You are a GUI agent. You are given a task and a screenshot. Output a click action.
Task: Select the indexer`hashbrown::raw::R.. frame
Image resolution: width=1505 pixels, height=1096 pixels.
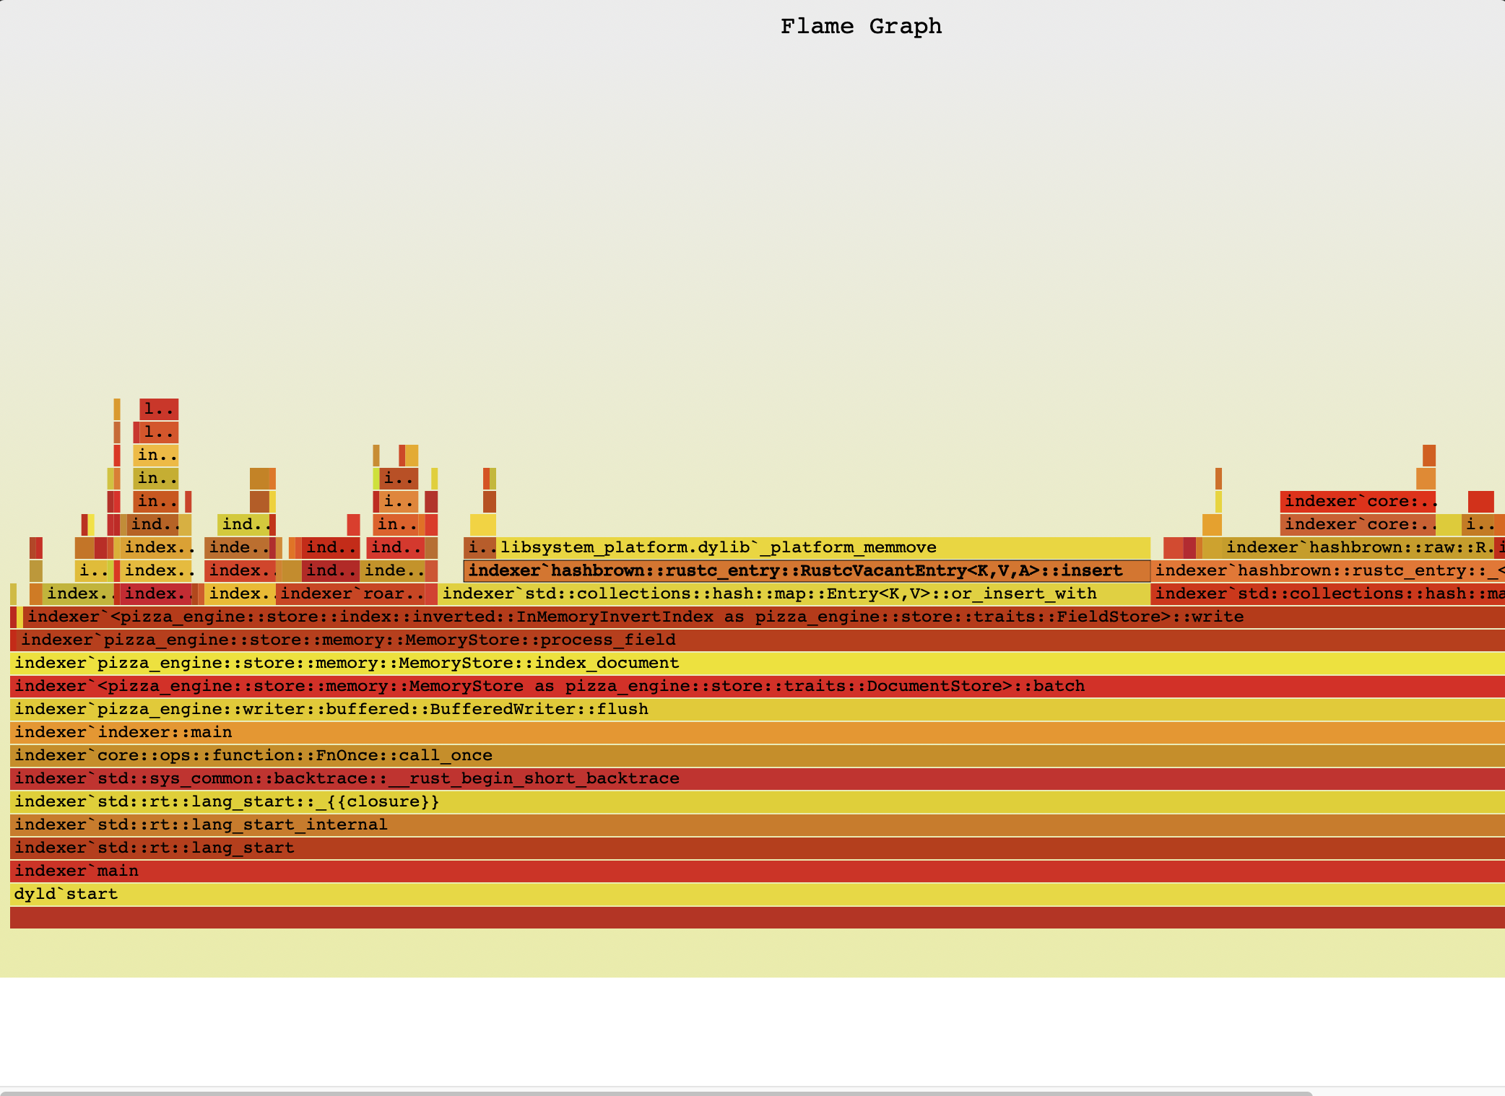[x=1358, y=547]
